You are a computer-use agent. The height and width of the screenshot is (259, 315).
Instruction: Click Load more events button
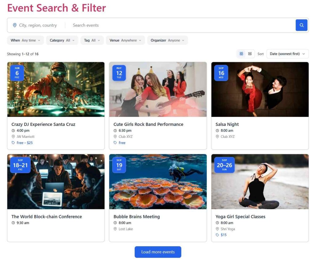point(158,252)
